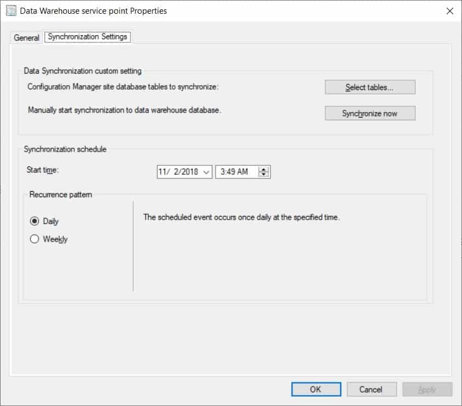Select the Weekly recurrence option

coord(35,238)
